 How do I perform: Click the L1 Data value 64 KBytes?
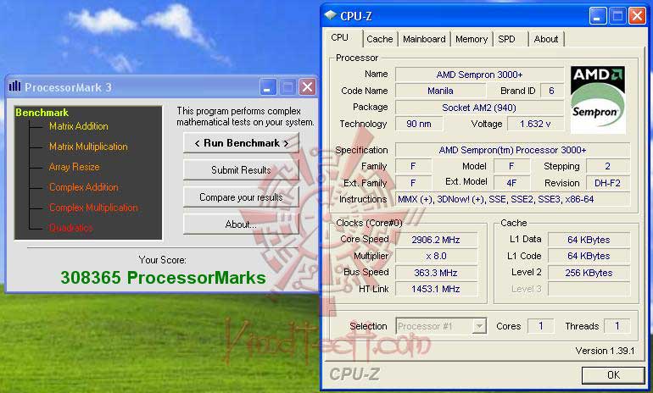click(589, 240)
